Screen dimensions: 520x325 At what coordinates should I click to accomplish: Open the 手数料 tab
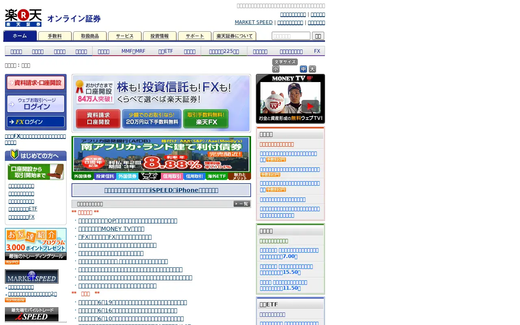point(55,36)
